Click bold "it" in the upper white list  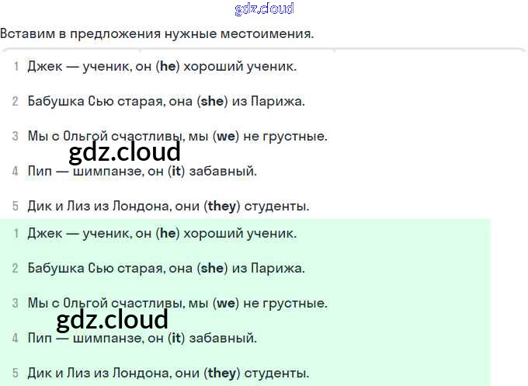(x=176, y=172)
